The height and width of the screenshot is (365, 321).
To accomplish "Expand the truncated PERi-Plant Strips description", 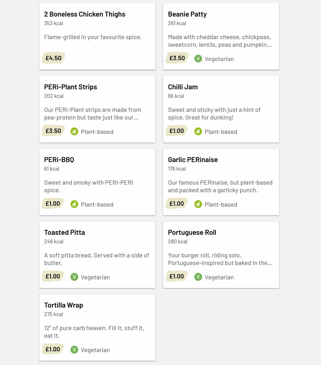I will pos(93,114).
